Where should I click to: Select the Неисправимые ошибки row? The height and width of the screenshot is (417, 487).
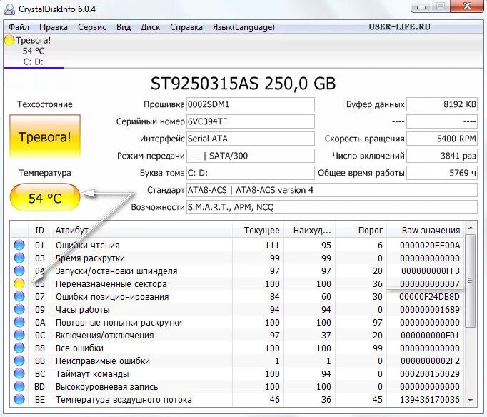[238, 361]
